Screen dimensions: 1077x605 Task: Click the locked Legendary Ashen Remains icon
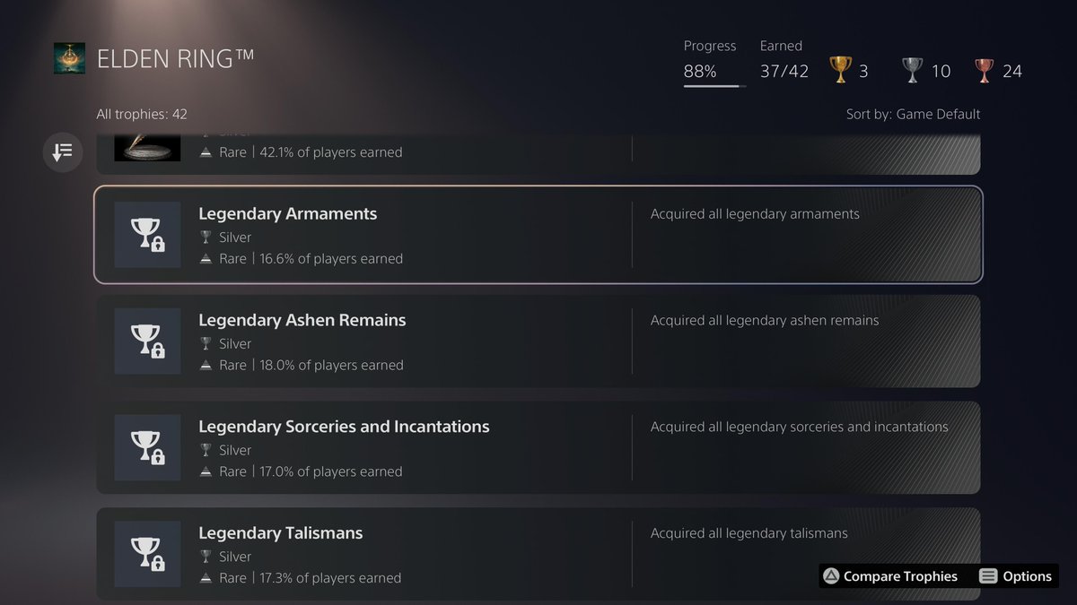147,341
